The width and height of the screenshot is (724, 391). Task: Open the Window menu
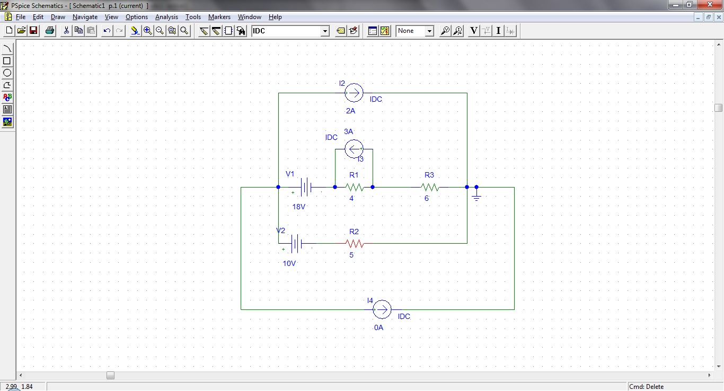pyautogui.click(x=249, y=17)
